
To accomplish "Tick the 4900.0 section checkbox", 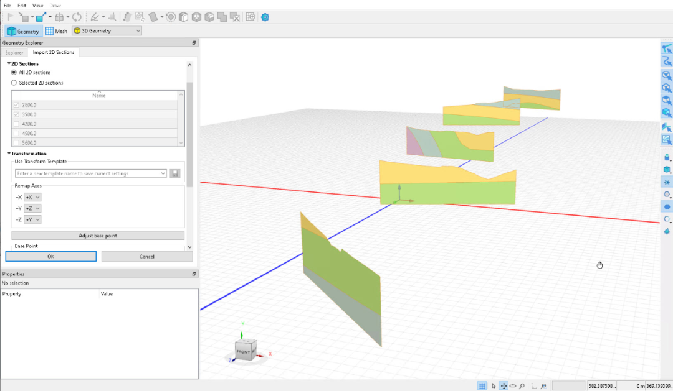I will (x=16, y=133).
